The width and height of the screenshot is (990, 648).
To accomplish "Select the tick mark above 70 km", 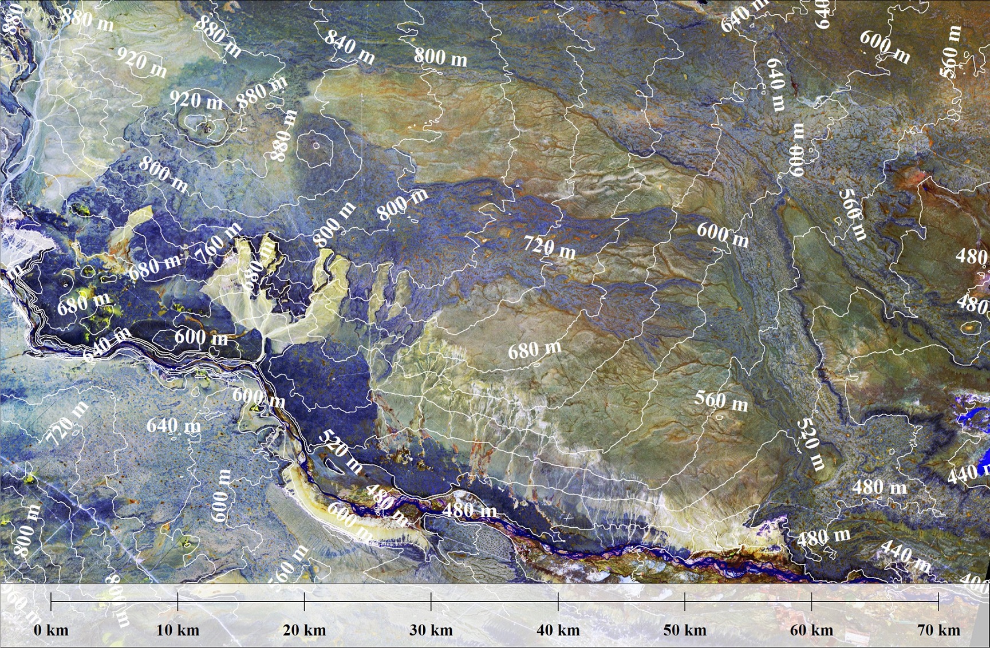I will (938, 602).
